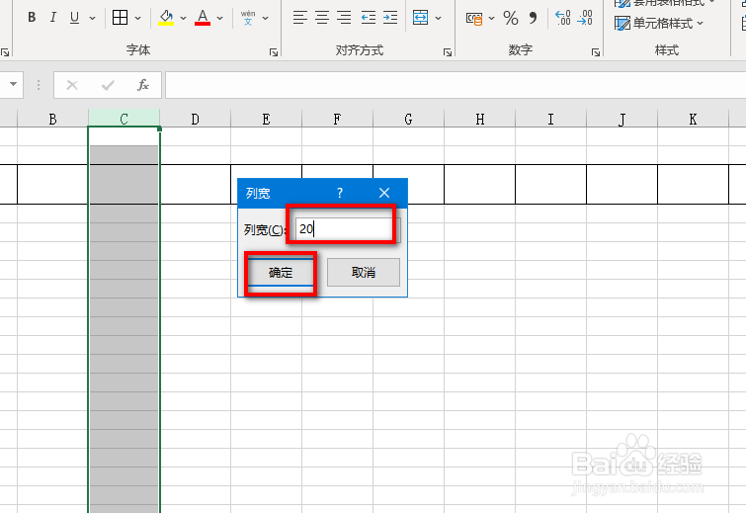Viewport: 746px width, 513px height.
Task: Select column B header
Action: pyautogui.click(x=52, y=119)
